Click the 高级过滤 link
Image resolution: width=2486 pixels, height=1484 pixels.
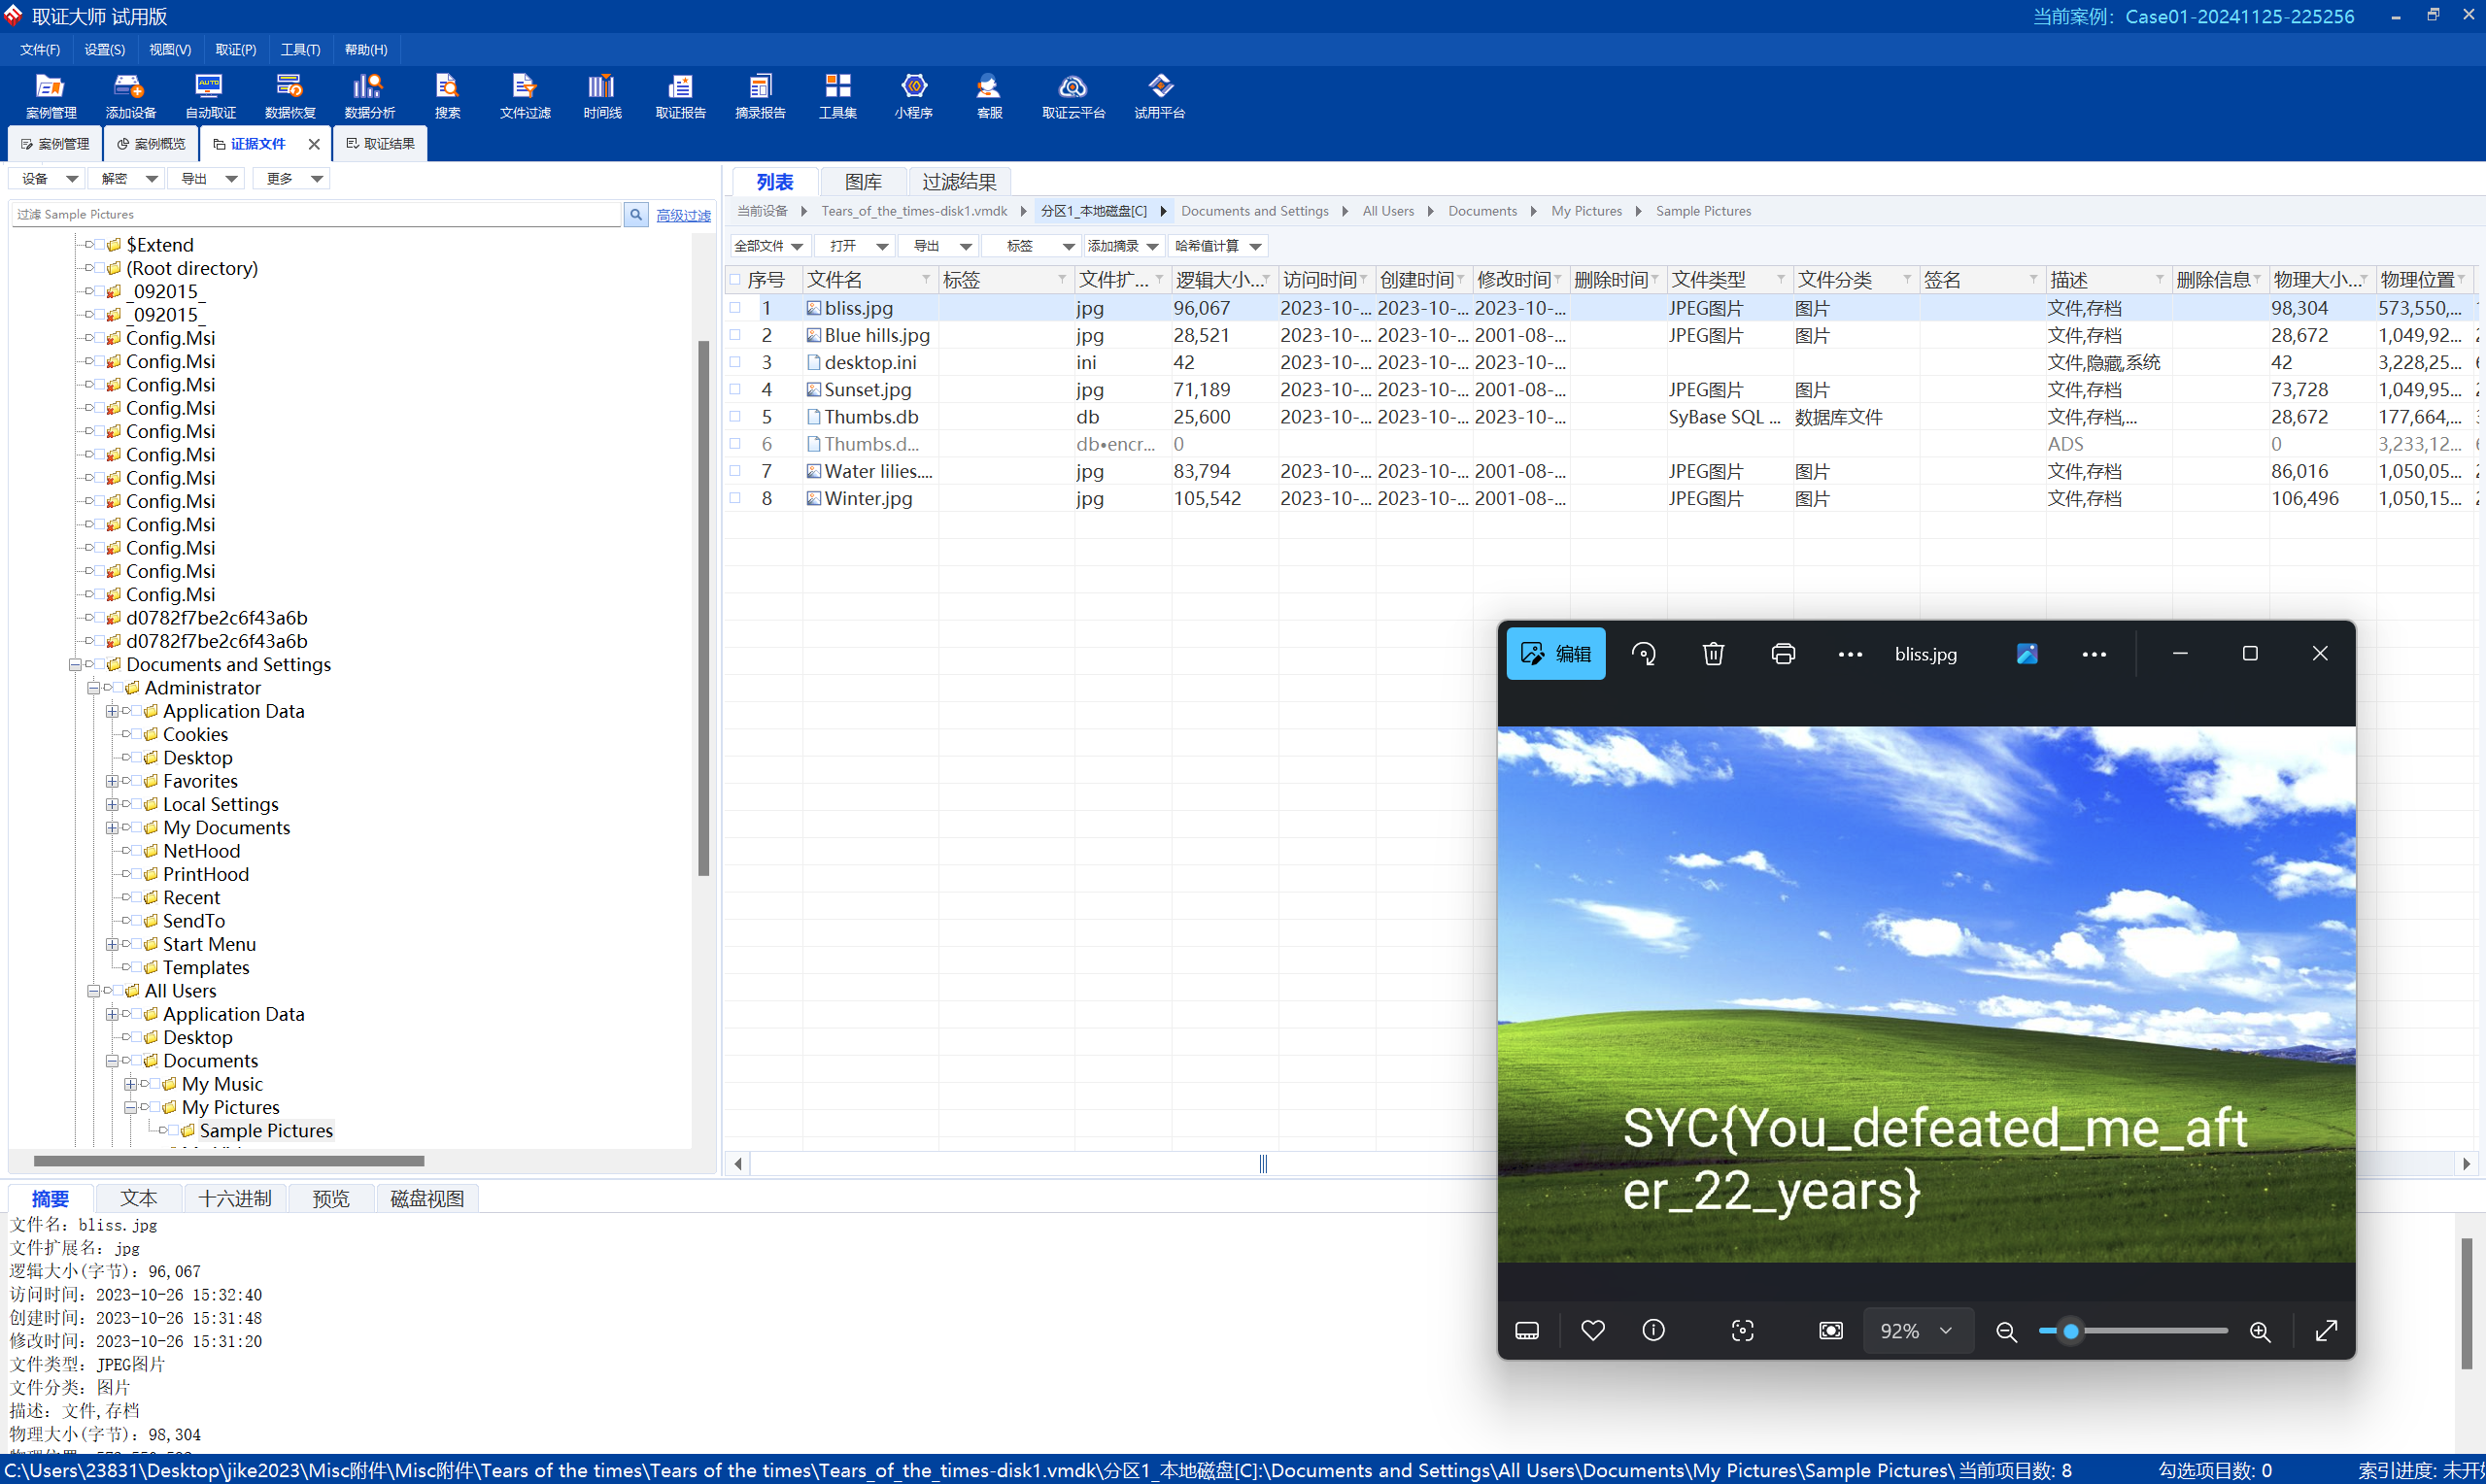(683, 215)
